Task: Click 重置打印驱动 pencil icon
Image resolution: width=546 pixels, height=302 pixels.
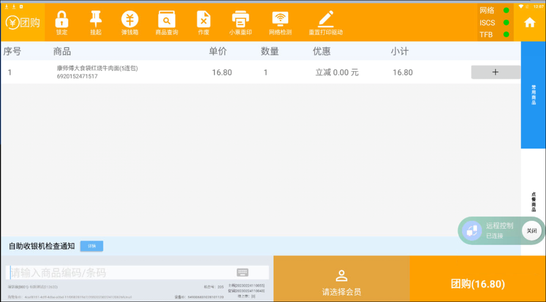Action: (326, 19)
